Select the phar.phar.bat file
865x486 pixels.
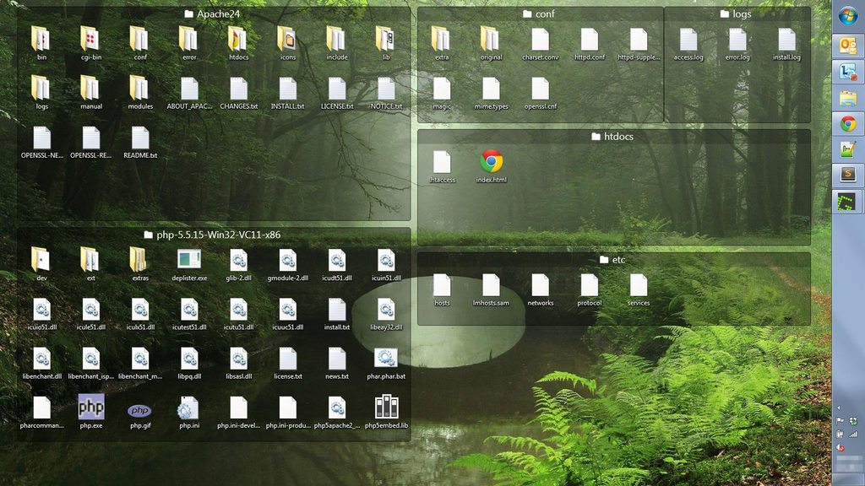point(385,363)
